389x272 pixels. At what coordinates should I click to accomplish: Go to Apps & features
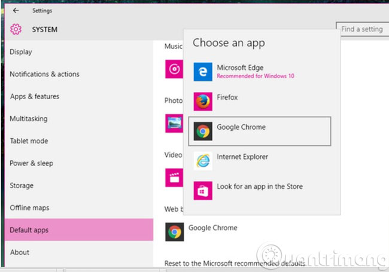79,96
